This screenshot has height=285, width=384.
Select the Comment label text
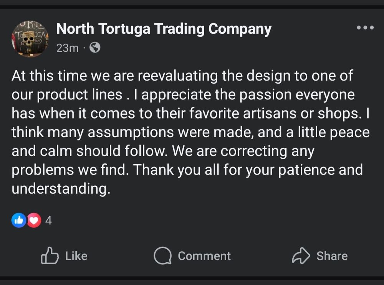point(204,256)
